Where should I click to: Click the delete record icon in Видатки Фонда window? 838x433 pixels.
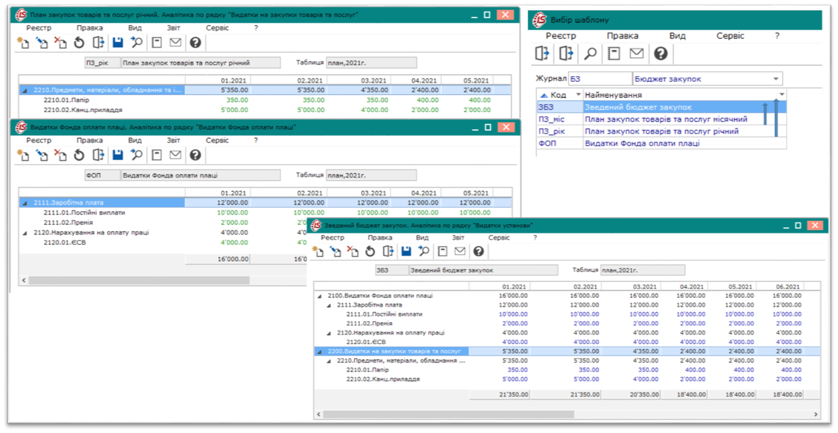[60, 155]
